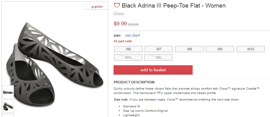Click the struck-through $30.00 original price
The width and height of the screenshot is (270, 117).
[x=134, y=24]
